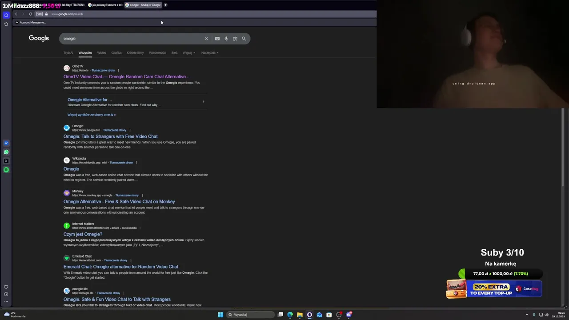Open a new tab with plus button
The height and width of the screenshot is (320, 569).
[x=165, y=5]
